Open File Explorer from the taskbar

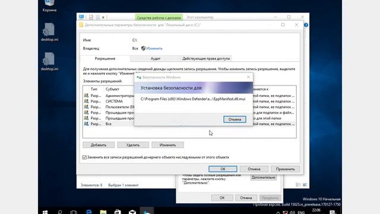click(x=103, y=212)
